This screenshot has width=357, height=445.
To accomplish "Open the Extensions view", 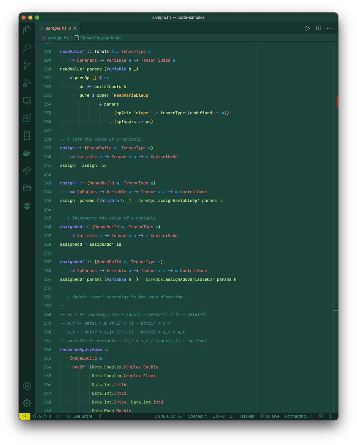I will [27, 118].
